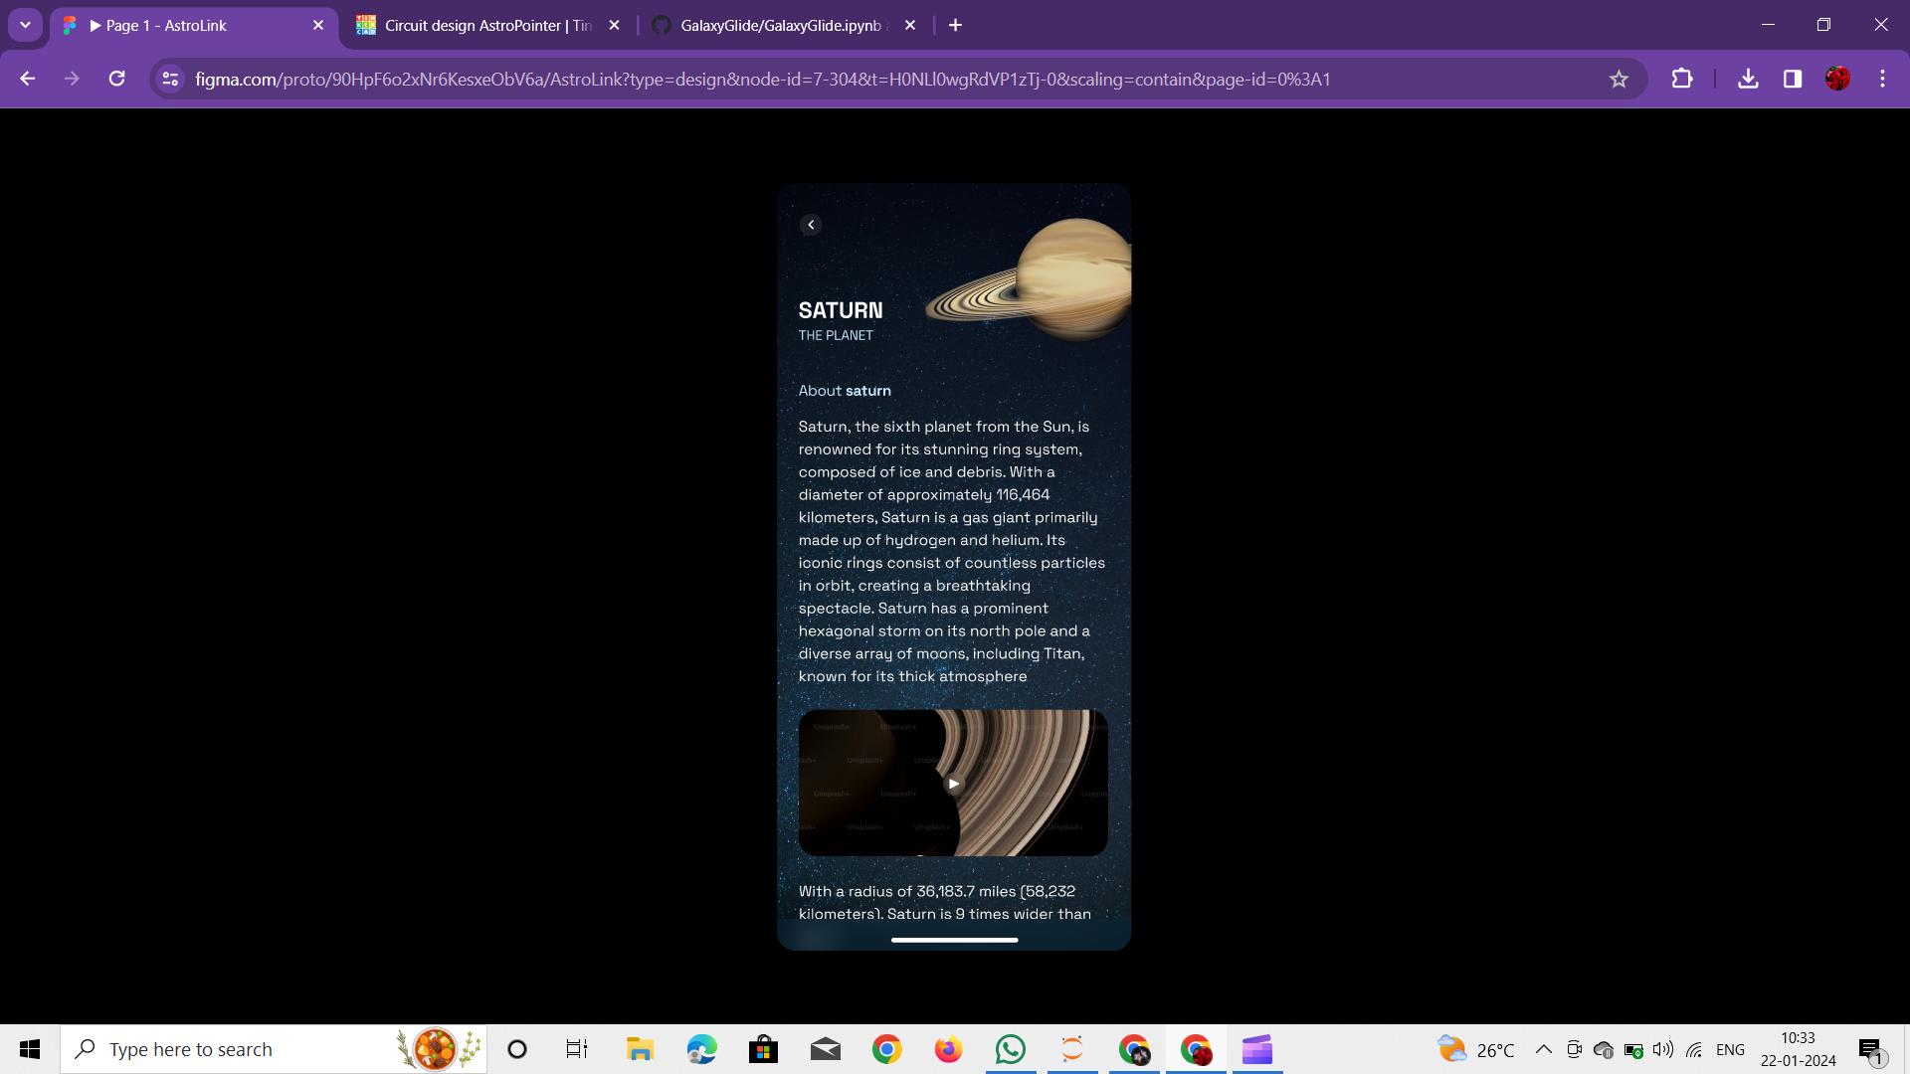Show hidden system tray icons
1910x1074 pixels.
tap(1543, 1049)
